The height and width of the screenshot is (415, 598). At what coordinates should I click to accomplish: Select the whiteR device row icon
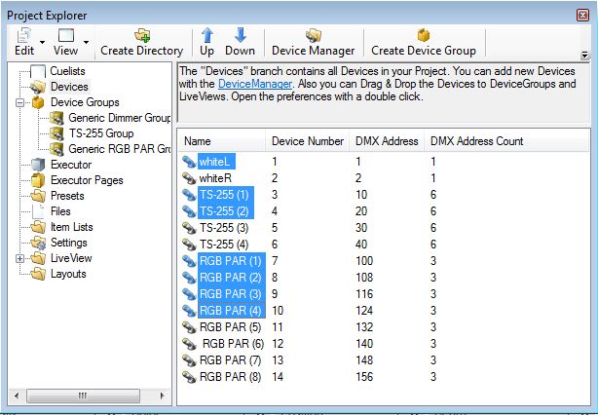point(189,178)
